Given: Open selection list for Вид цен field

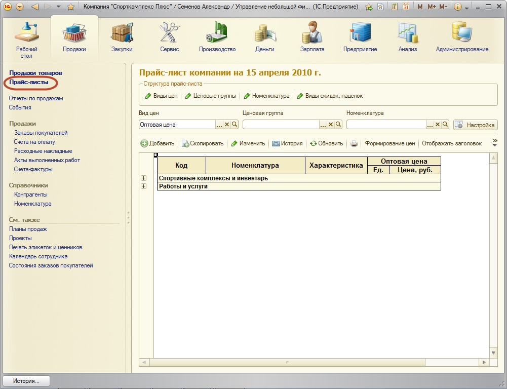Looking at the screenshot, I should (219, 125).
